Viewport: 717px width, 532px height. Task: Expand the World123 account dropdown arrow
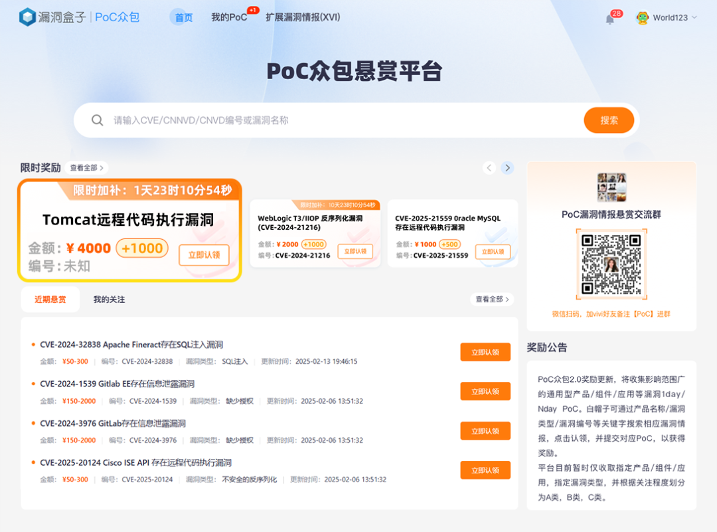click(x=694, y=17)
